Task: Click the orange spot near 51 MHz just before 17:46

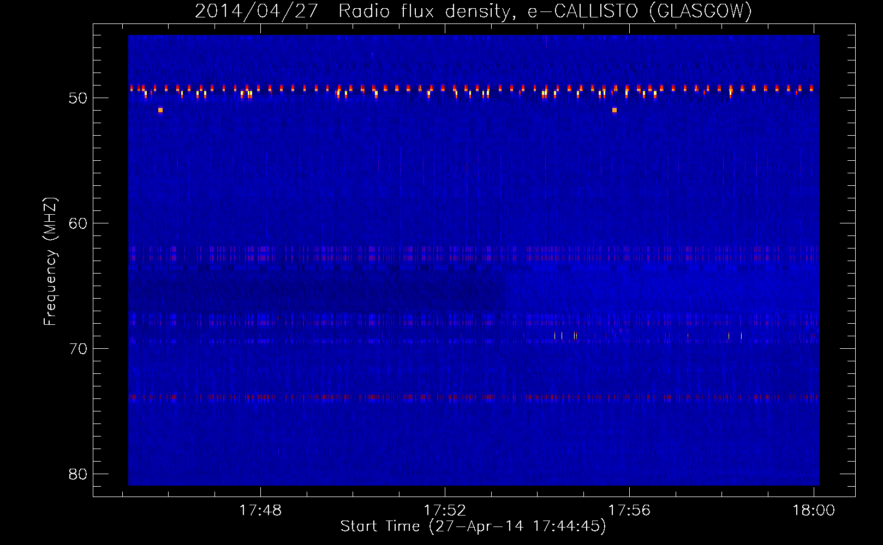Action: click(160, 110)
